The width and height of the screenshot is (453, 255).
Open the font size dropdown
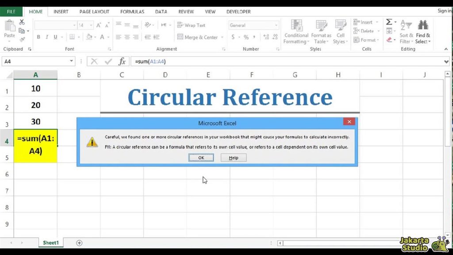pos(91,25)
